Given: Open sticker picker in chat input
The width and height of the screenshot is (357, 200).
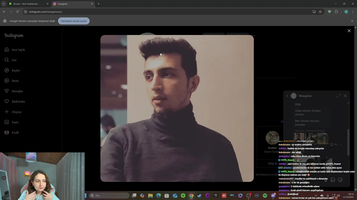Looking at the screenshot, I should tap(340, 180).
